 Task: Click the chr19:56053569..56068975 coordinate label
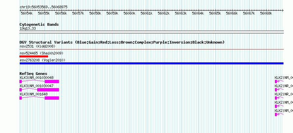tap(43, 7)
